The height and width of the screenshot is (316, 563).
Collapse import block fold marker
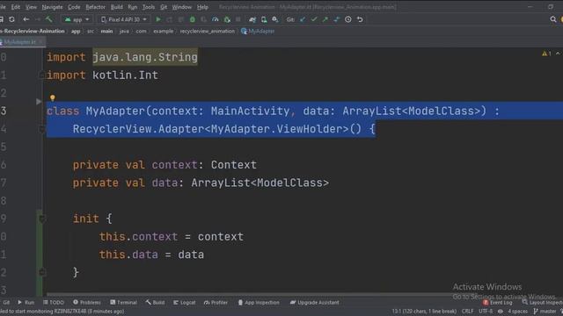(x=41, y=75)
